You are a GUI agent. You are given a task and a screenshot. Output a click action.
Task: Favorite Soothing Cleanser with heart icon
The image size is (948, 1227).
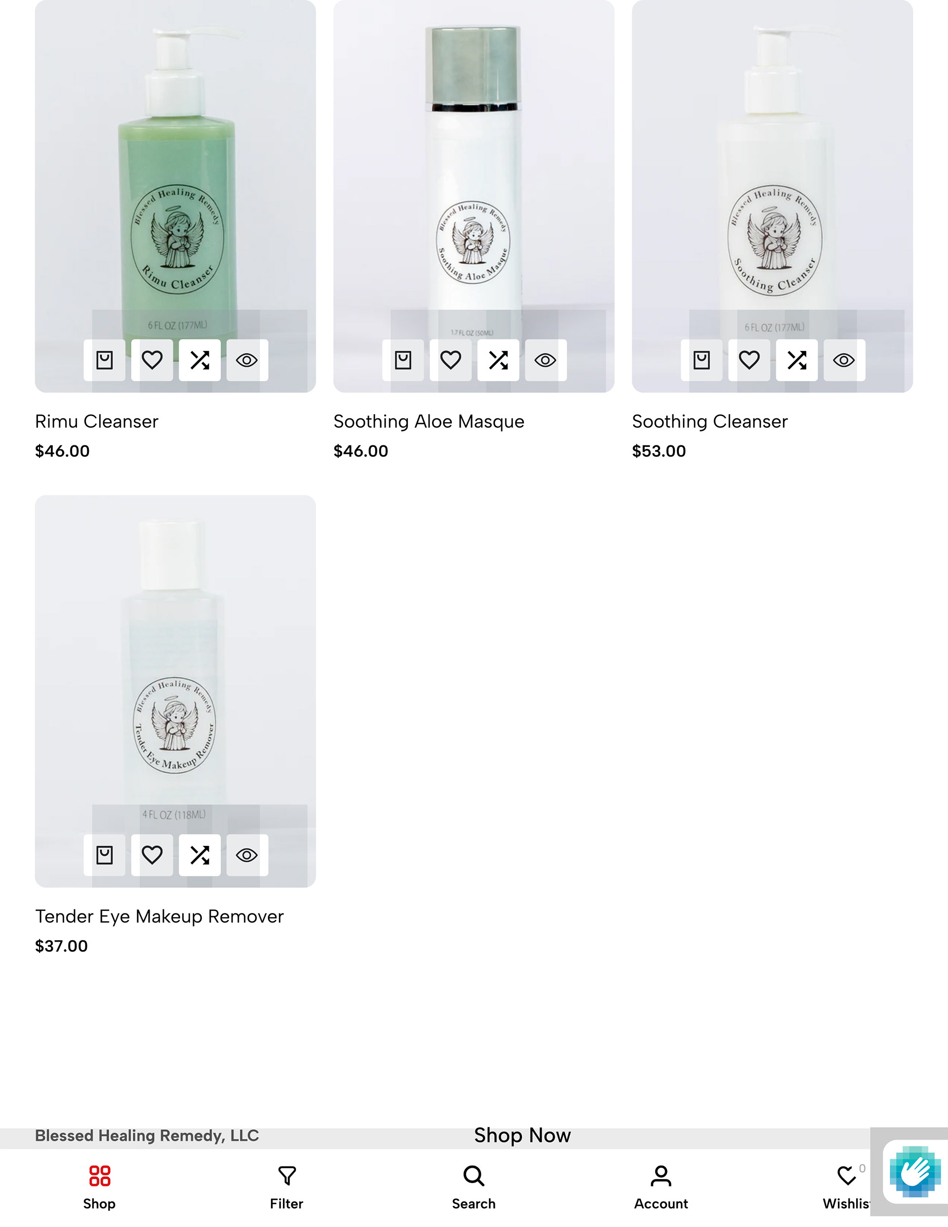tap(749, 360)
